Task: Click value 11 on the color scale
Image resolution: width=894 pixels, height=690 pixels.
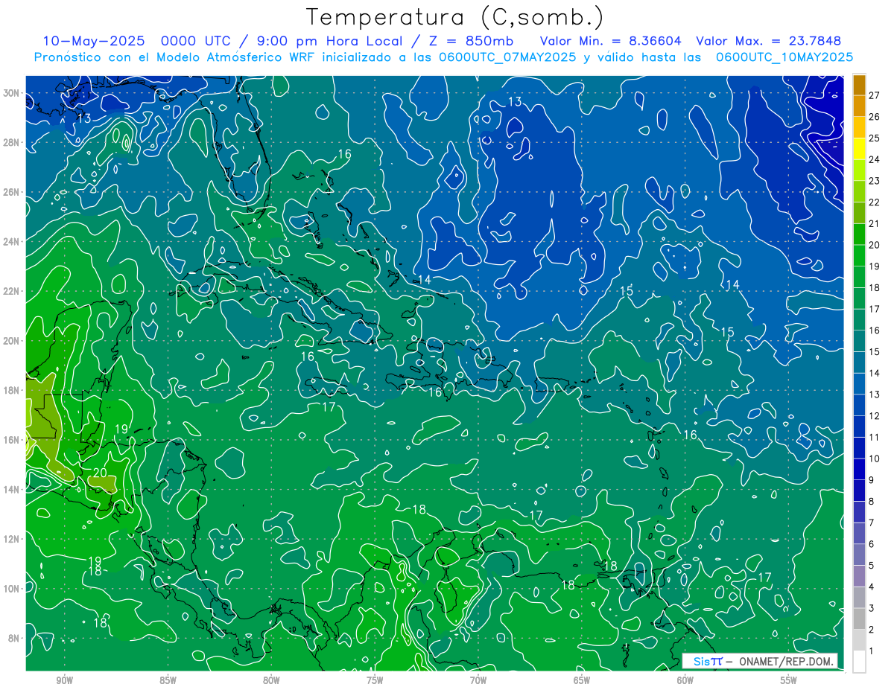Action: coord(875,437)
